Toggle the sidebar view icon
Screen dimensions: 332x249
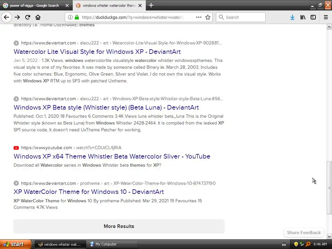click(x=313, y=17)
